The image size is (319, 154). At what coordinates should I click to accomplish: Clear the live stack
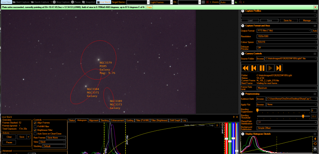pos(9,137)
